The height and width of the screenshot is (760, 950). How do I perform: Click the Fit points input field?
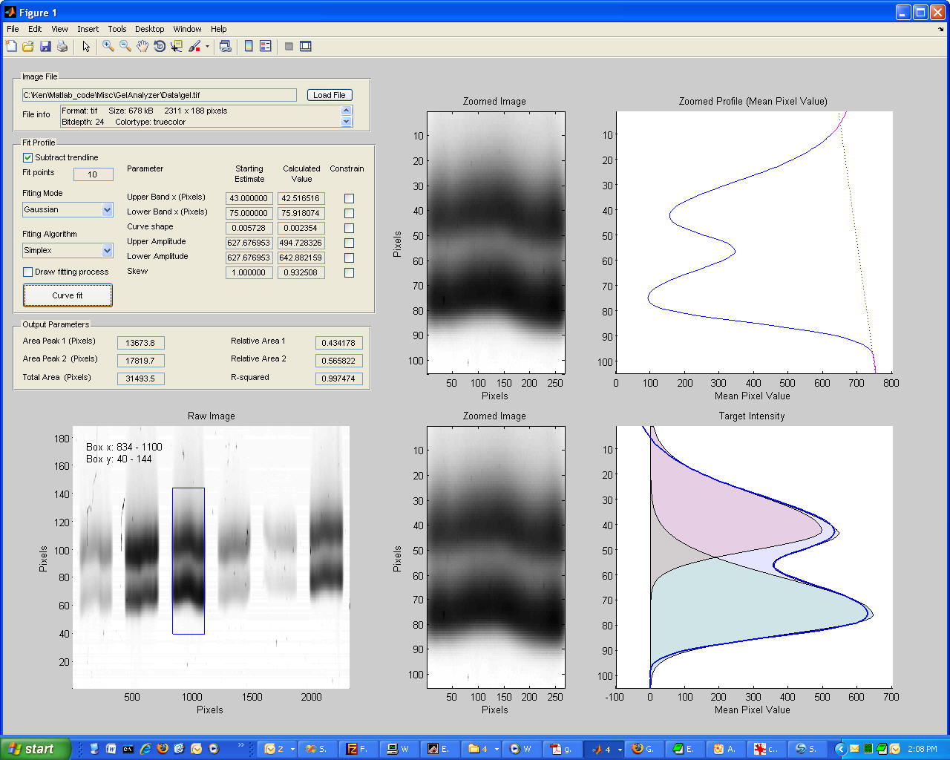(x=93, y=174)
